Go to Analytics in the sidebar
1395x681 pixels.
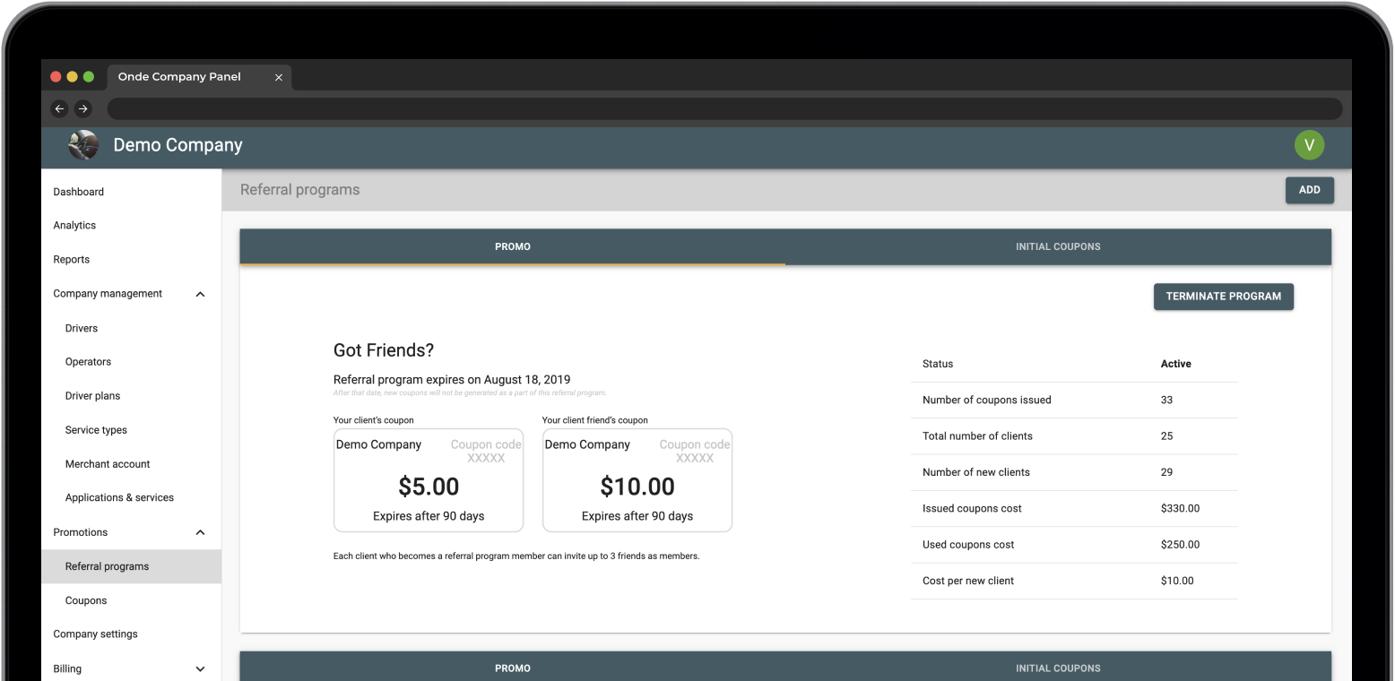pos(74,226)
